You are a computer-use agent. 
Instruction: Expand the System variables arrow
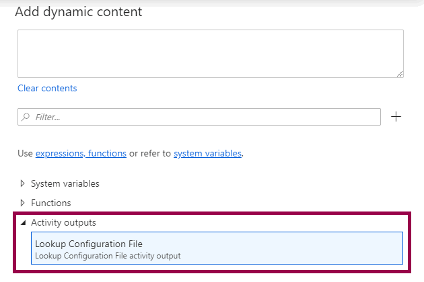[22, 183]
